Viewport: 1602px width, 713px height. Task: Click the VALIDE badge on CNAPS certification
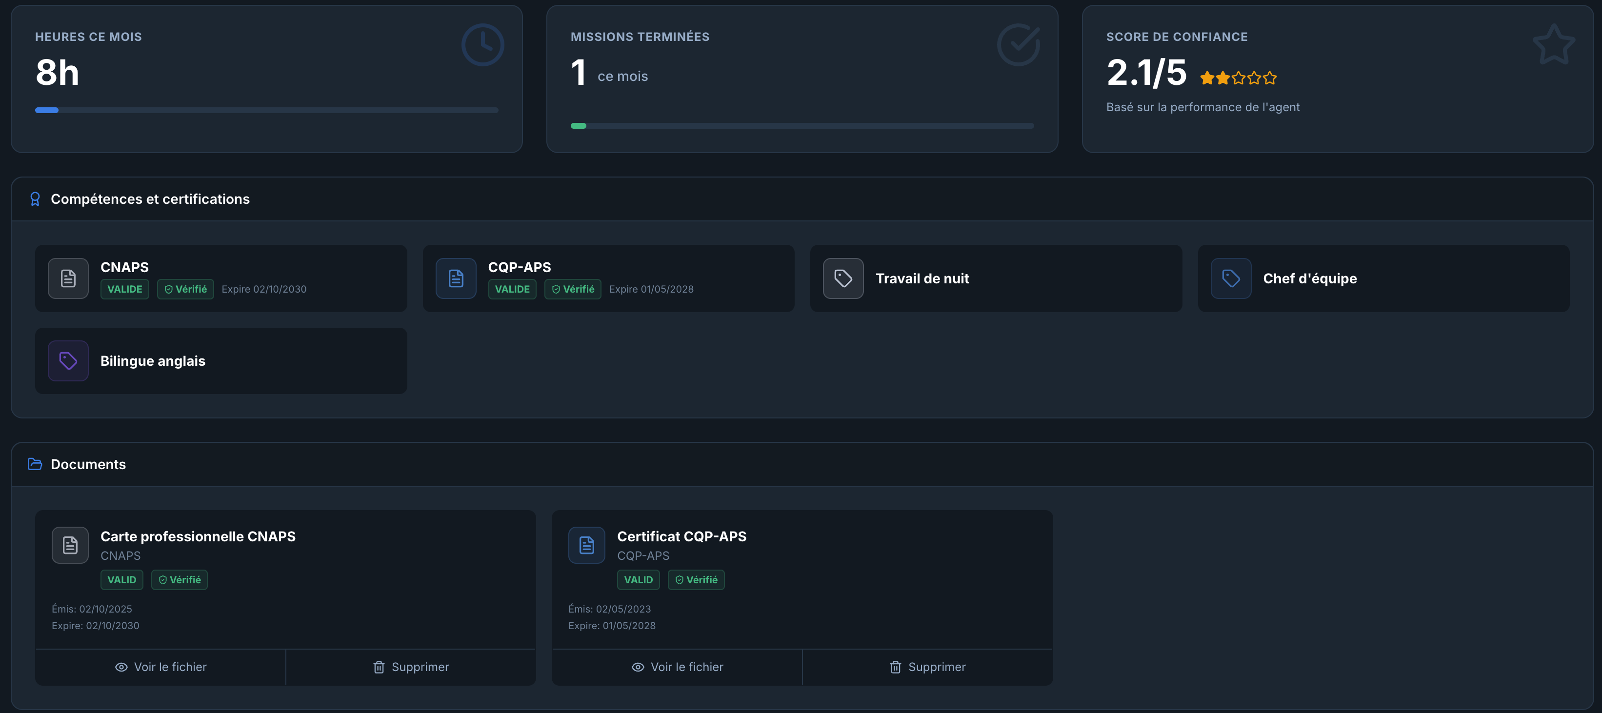[x=125, y=289]
